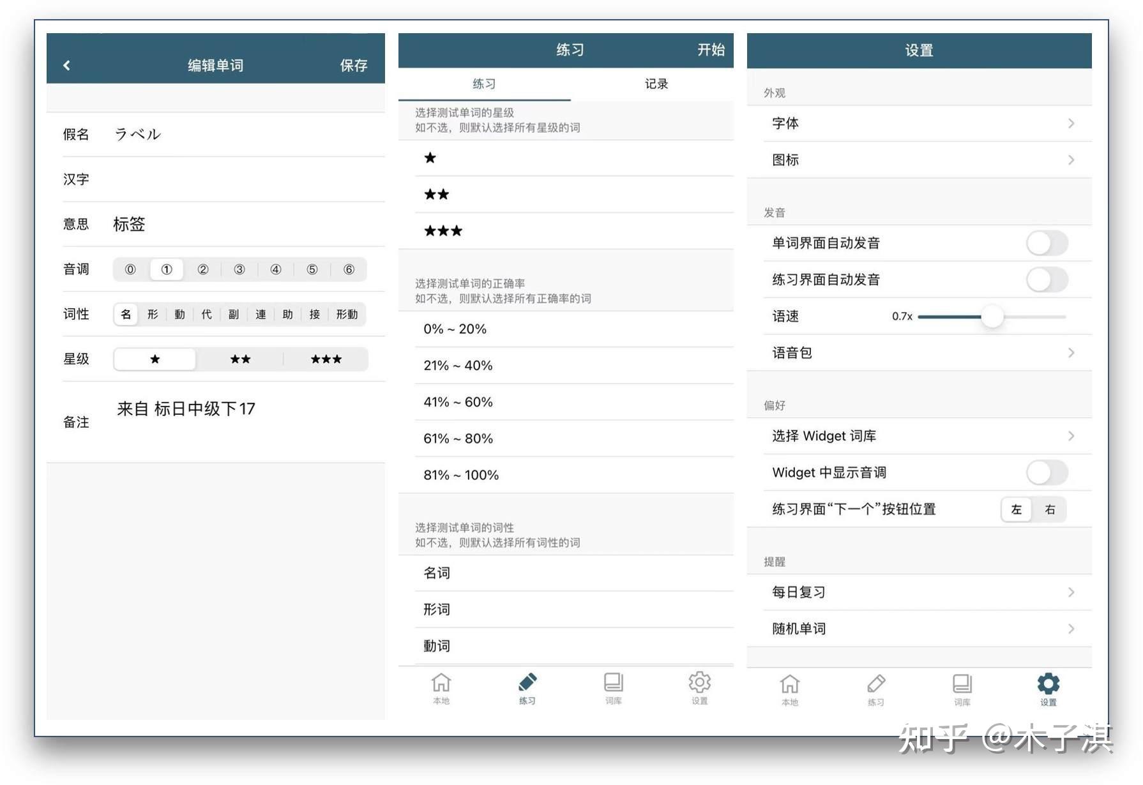Choose tone ③ in 音调 selector

tap(239, 269)
